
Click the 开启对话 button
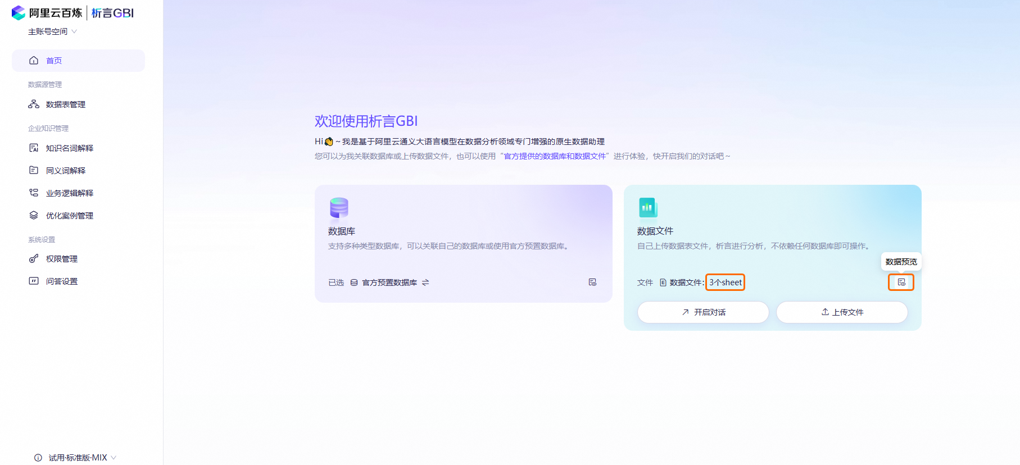[x=703, y=312]
